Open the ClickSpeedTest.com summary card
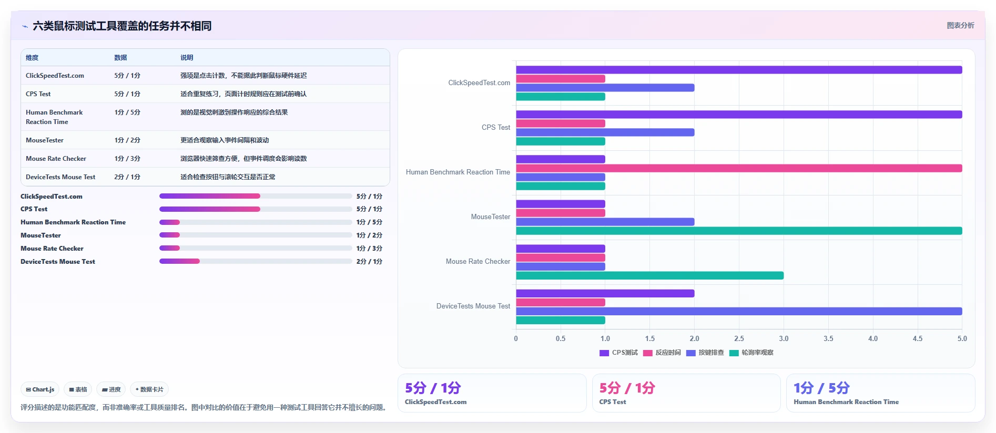This screenshot has width=996, height=433. [x=492, y=393]
